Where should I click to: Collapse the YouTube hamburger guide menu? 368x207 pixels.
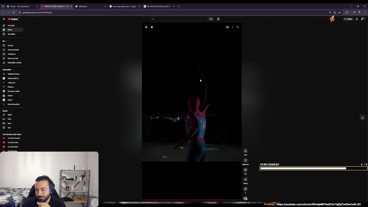point(4,19)
